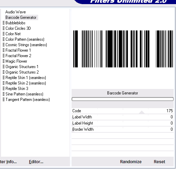Click icon beside Reptile Skin 3

(x=3, y=89)
